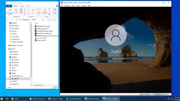Click the Cut scissors icon in Clipboard group
Viewport: 180px width, 101px height.
click(25, 9)
